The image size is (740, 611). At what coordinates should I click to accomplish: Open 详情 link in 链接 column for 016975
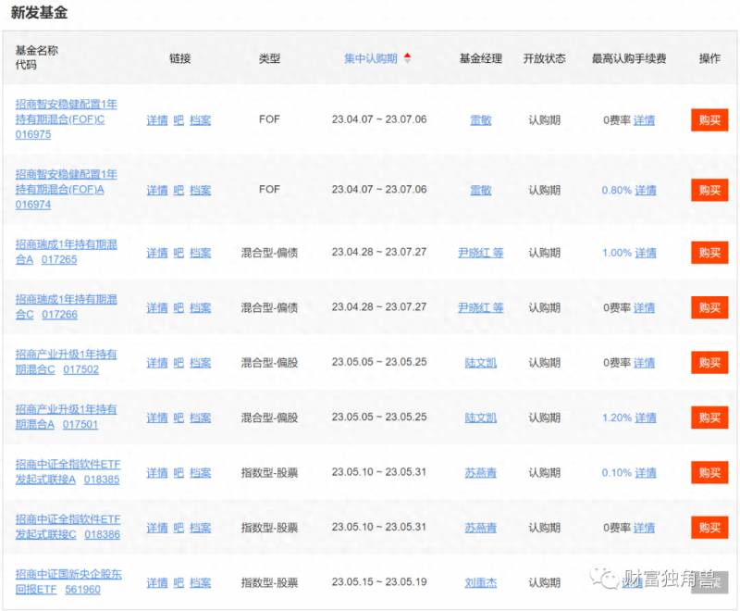(x=157, y=120)
